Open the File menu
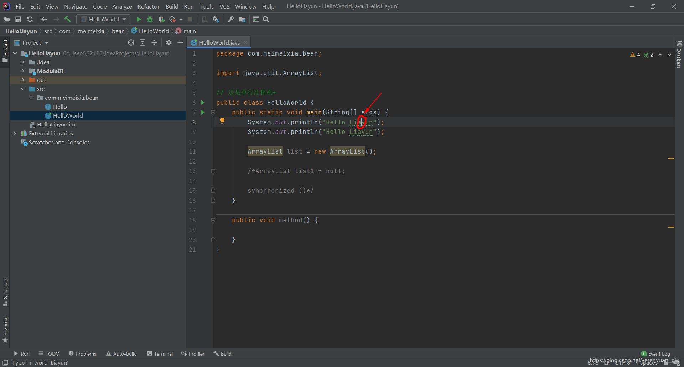Image resolution: width=684 pixels, height=367 pixels. (x=20, y=6)
